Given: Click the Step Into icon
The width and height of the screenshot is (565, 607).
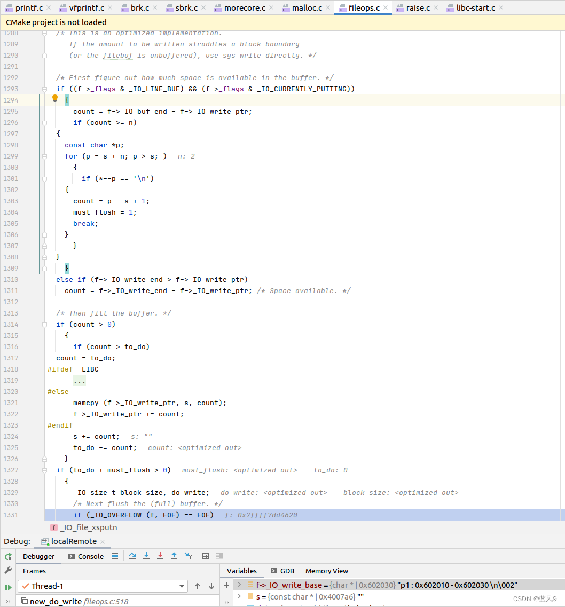Looking at the screenshot, I should click(x=146, y=556).
